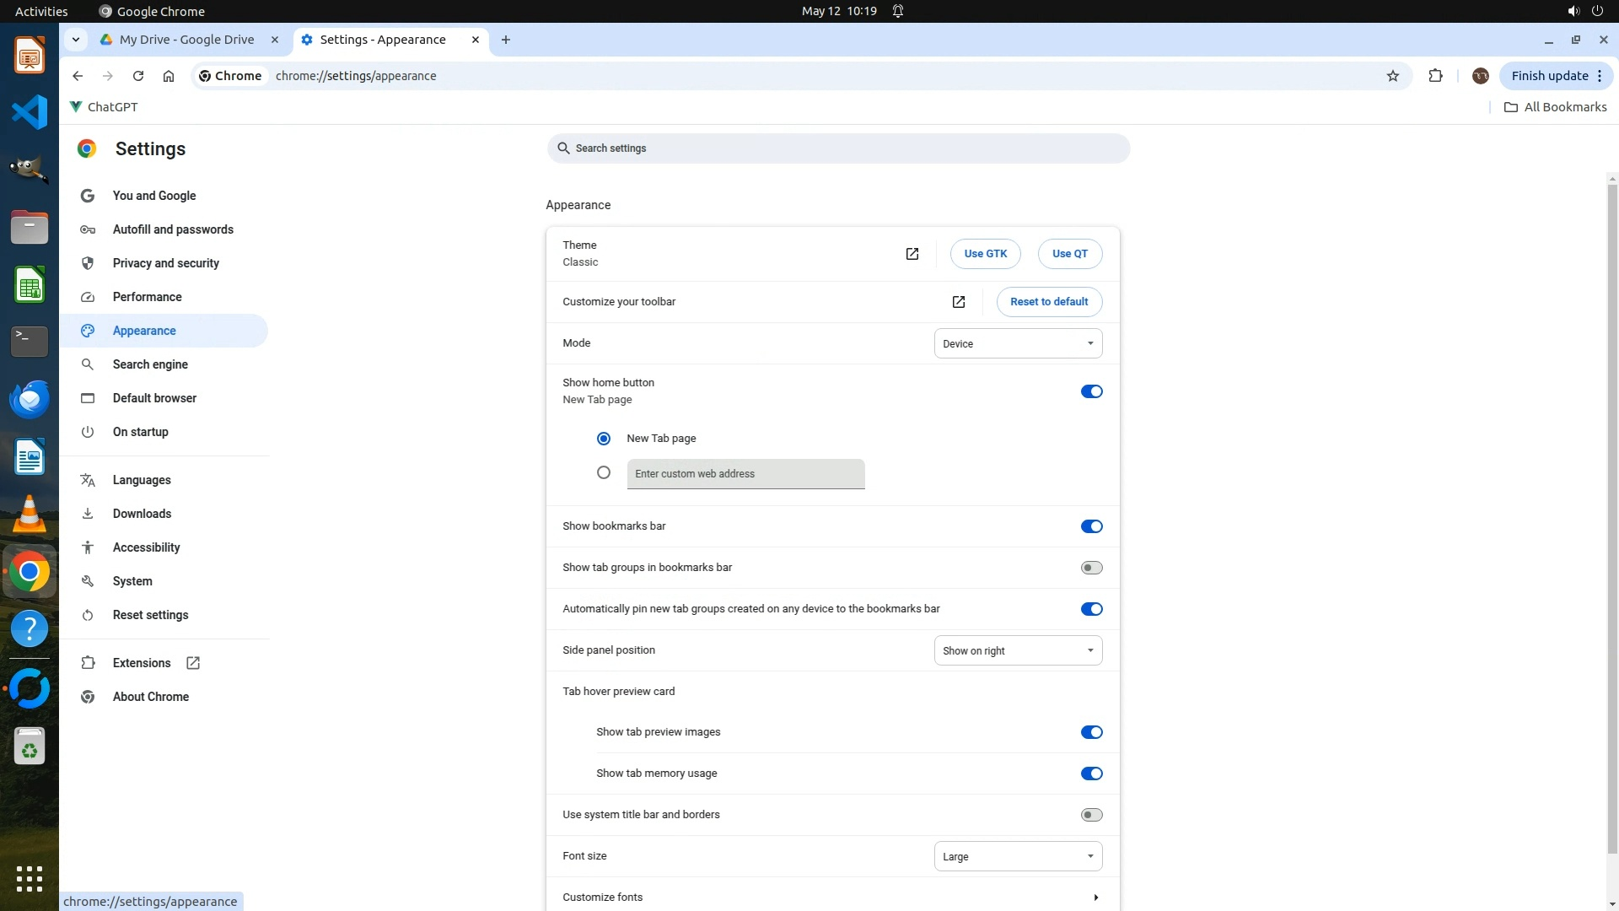Expand the Font size dropdown

tap(1018, 856)
